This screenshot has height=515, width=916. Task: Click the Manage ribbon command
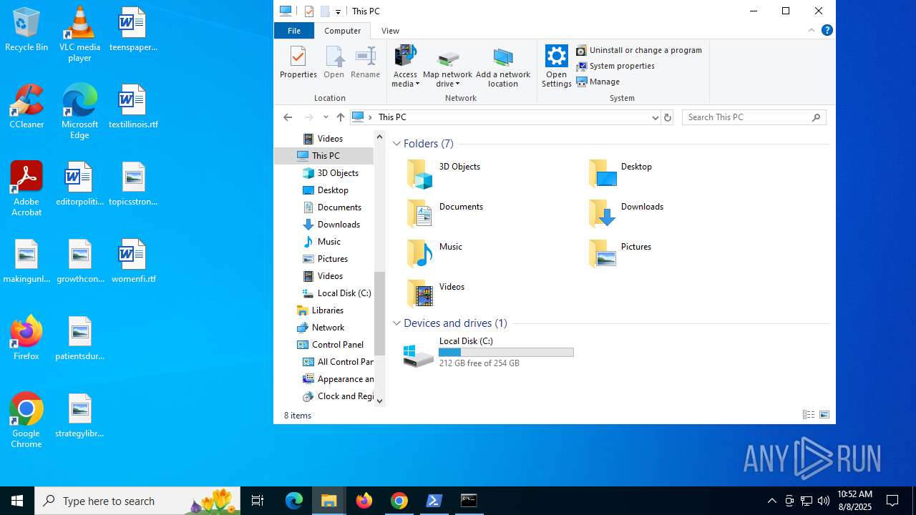point(598,82)
